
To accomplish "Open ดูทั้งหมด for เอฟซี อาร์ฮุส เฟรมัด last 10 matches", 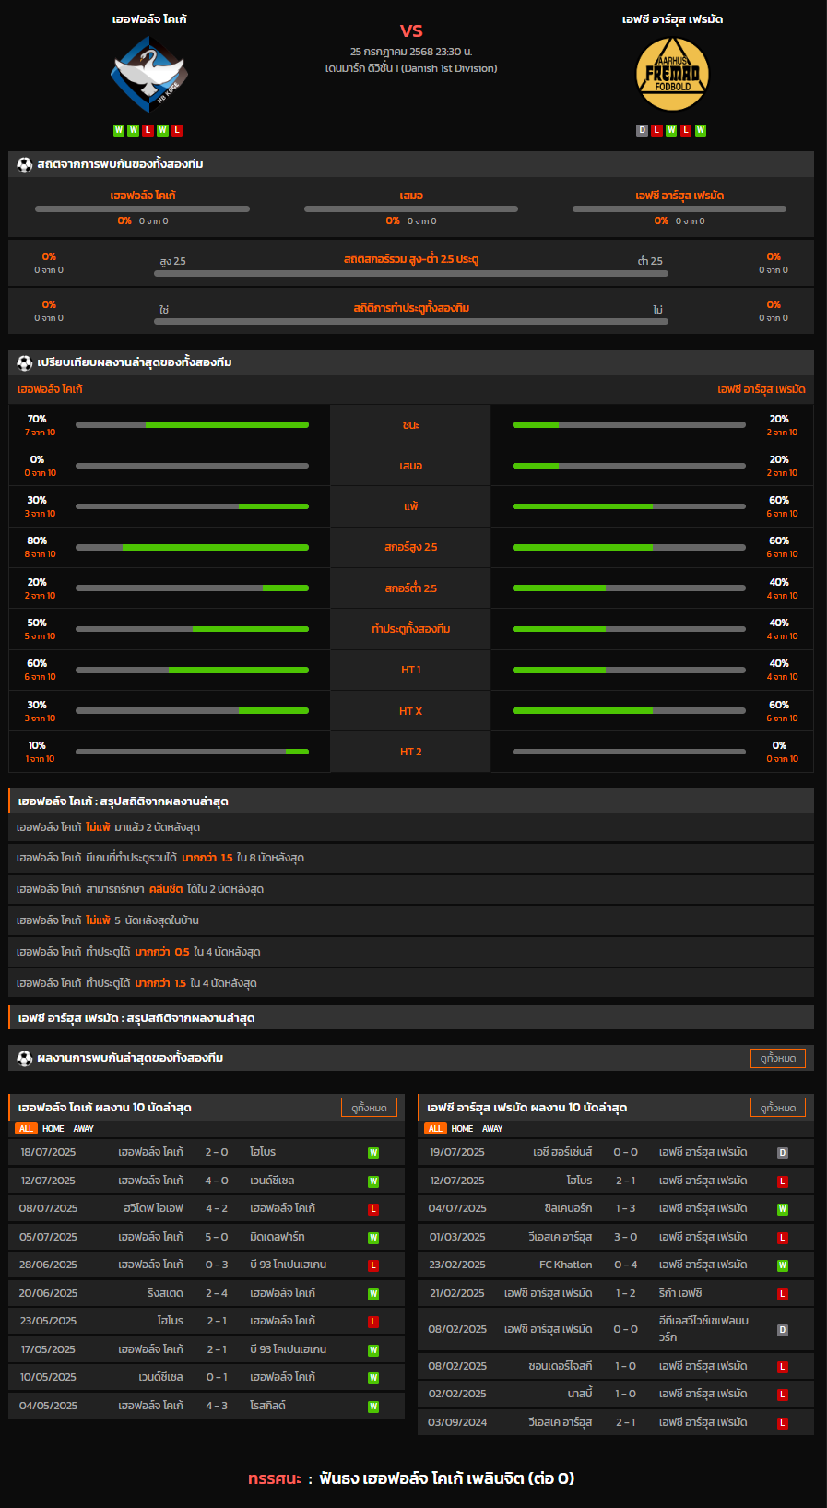I will [778, 1108].
